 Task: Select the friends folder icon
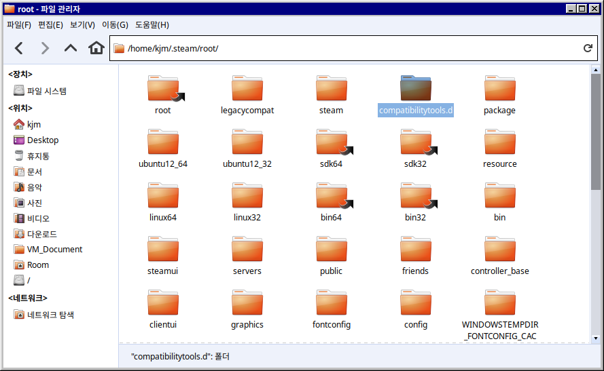416,249
